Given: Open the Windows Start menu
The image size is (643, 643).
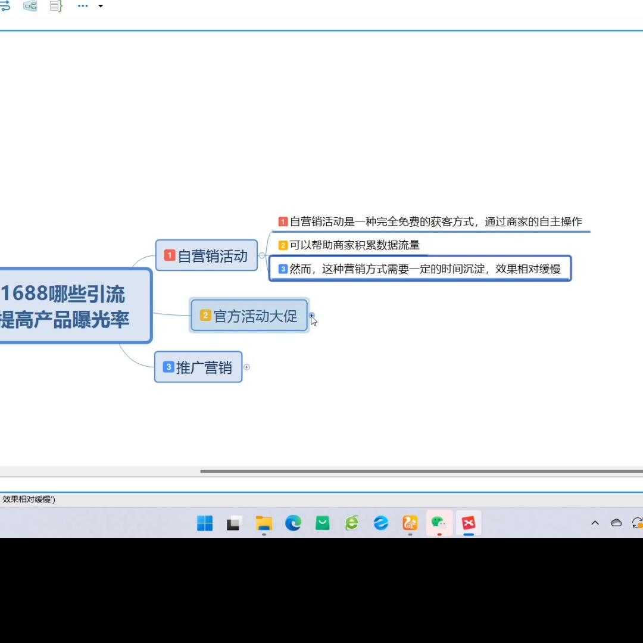Looking at the screenshot, I should tap(205, 523).
